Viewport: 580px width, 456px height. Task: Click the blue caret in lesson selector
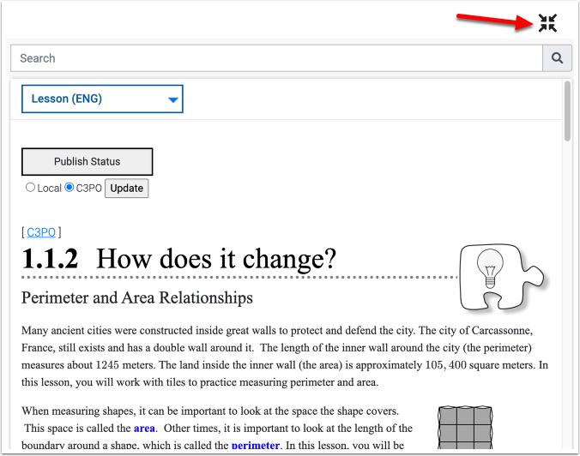[173, 99]
